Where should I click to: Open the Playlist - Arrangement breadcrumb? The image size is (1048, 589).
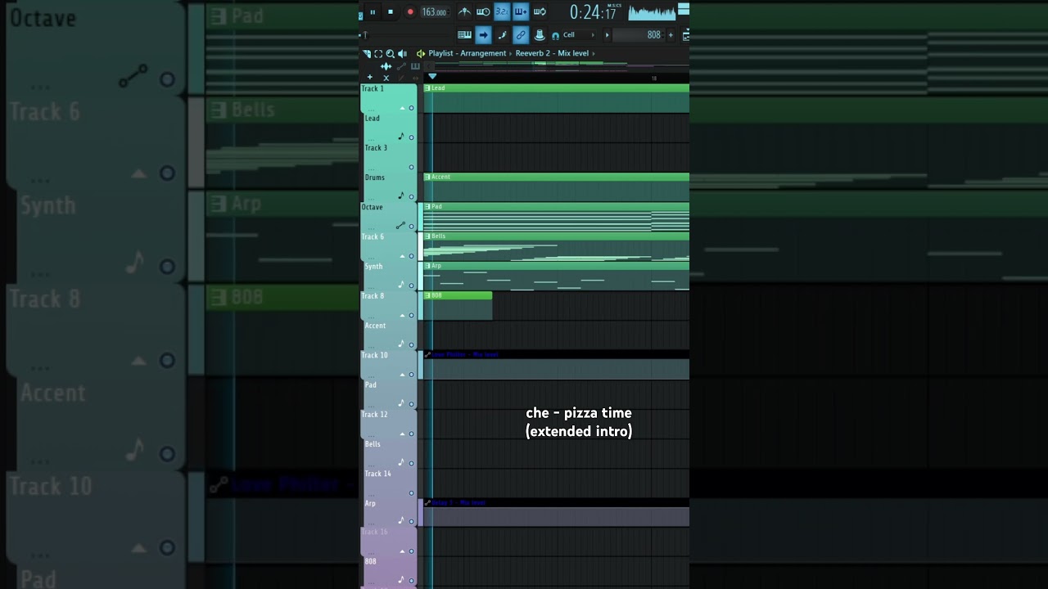pos(467,53)
